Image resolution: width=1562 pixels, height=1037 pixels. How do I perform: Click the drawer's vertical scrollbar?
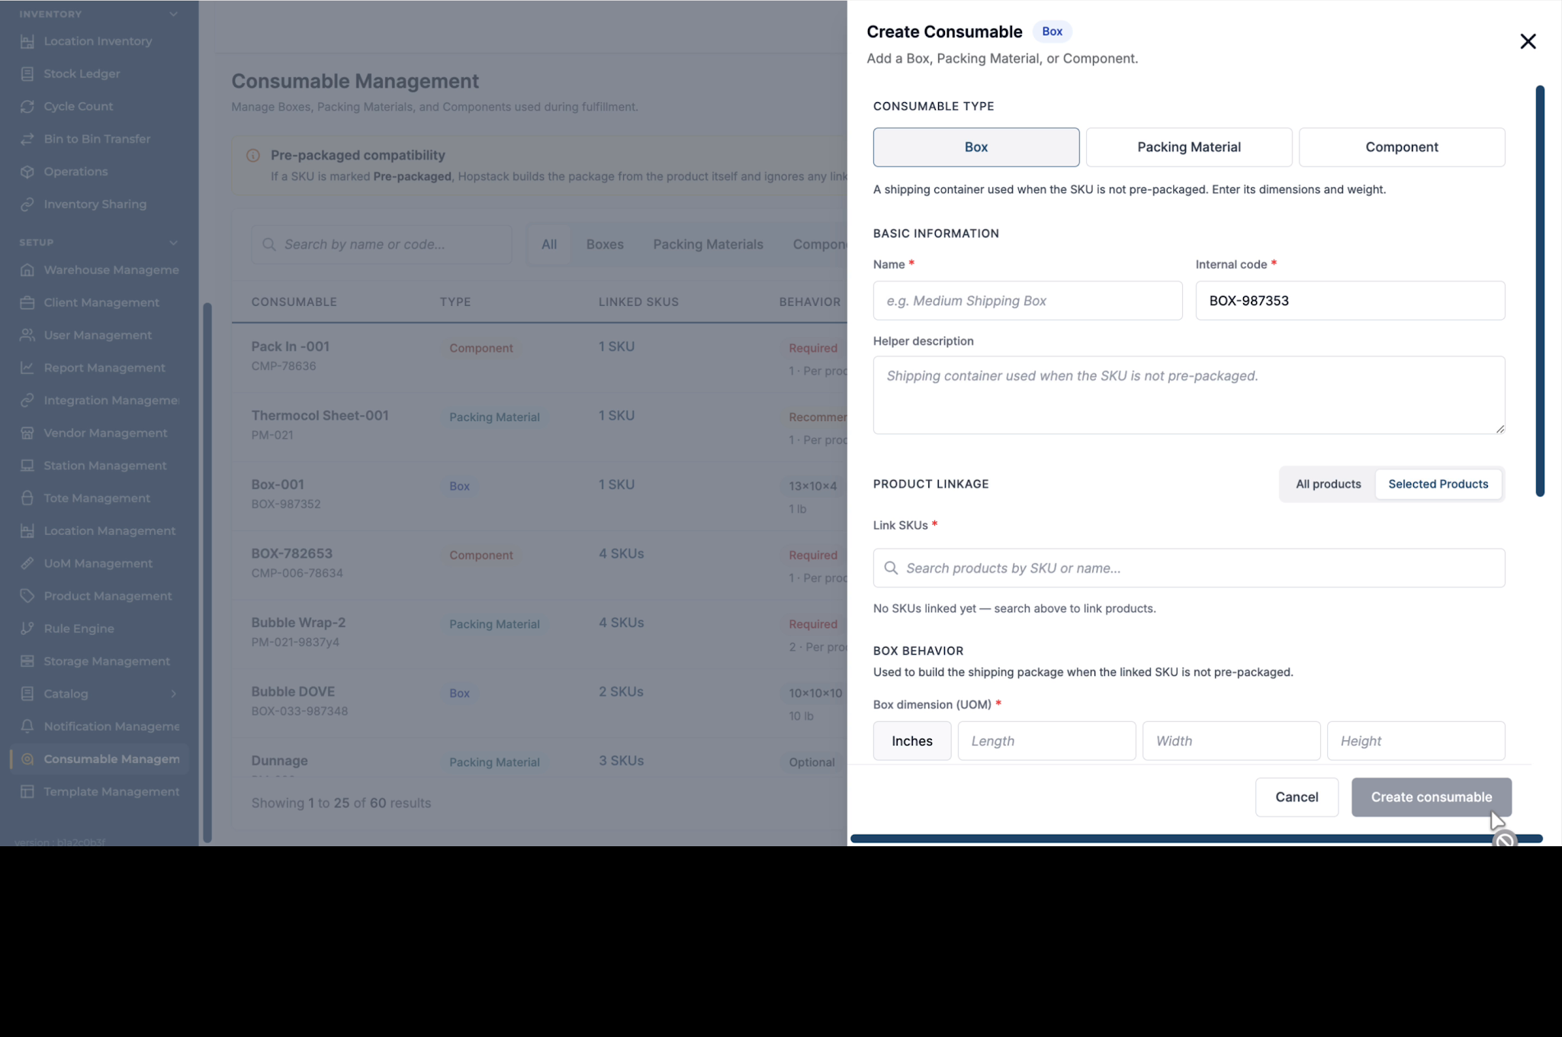[1540, 291]
